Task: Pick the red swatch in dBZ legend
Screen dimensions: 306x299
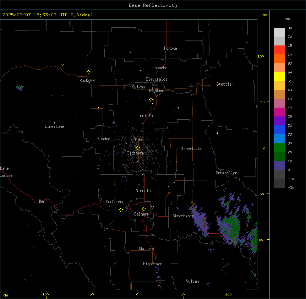Action: click(279, 50)
